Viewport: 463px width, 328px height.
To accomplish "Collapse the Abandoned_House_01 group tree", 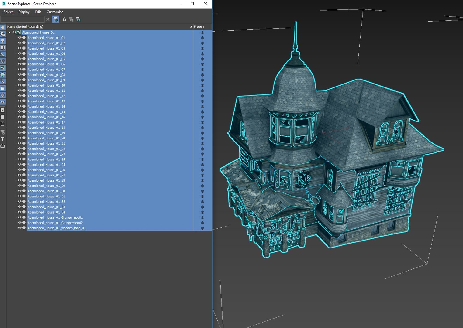I will coord(9,32).
